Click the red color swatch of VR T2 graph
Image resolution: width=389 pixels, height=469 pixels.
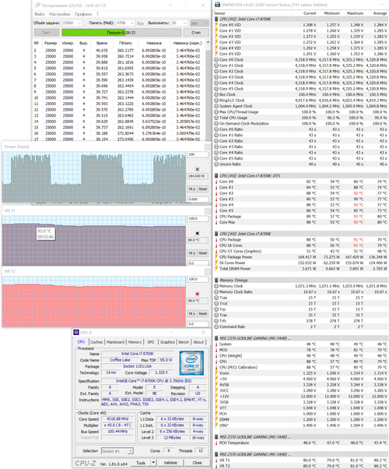(197, 294)
